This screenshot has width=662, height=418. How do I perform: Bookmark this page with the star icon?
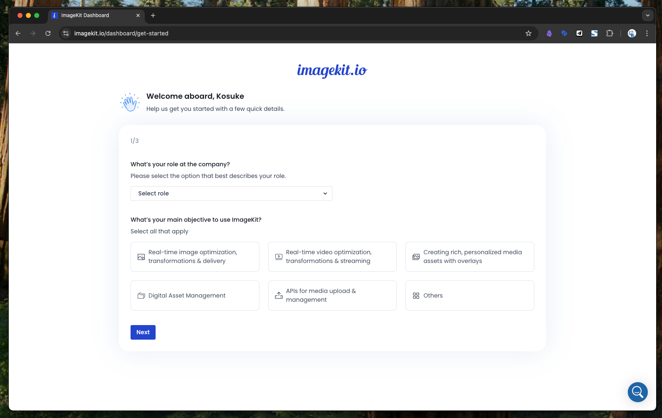pos(529,33)
